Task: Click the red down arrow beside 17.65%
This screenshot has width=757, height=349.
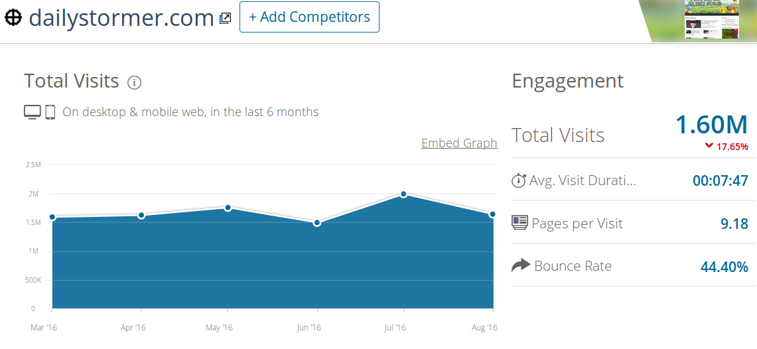Action: [x=709, y=146]
